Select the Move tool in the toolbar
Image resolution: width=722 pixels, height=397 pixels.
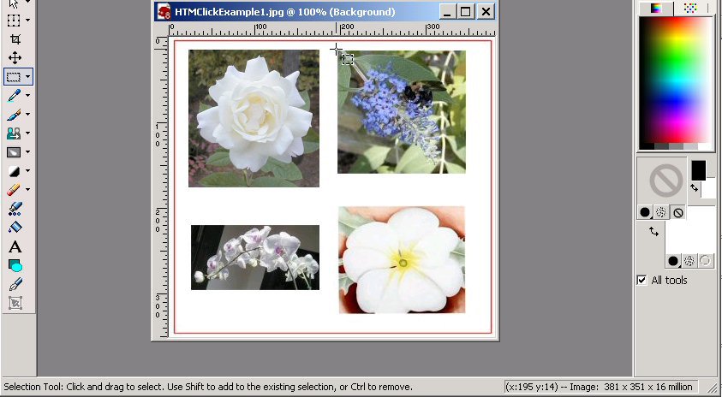[x=15, y=58]
